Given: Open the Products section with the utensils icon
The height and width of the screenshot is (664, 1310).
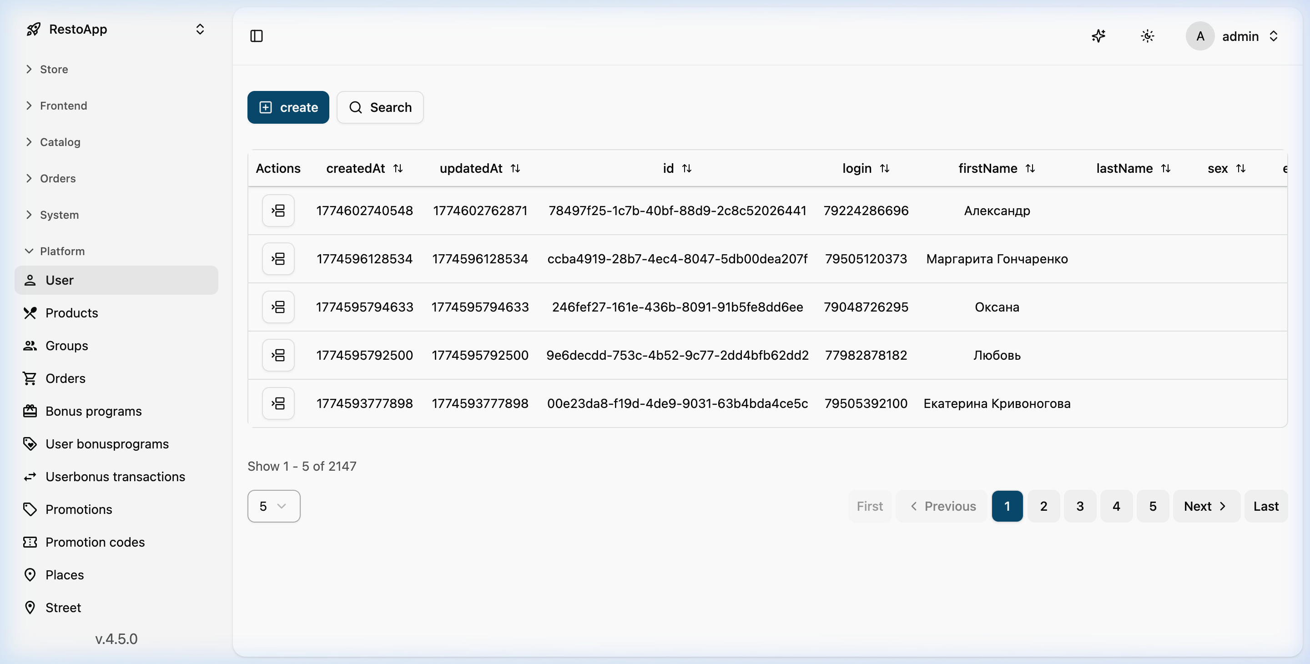Looking at the screenshot, I should coord(71,313).
